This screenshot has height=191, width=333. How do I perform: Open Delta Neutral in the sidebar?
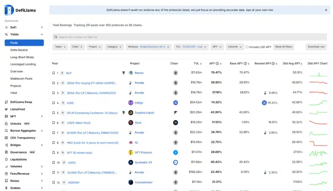coord(19,50)
